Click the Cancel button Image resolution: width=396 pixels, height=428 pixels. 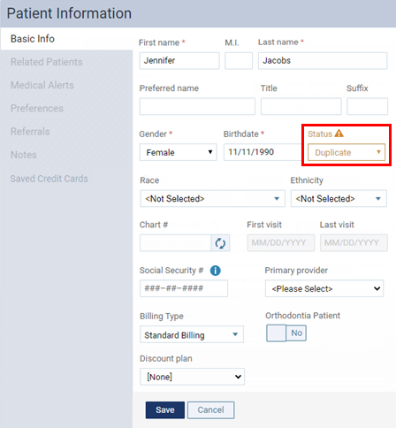[211, 409]
